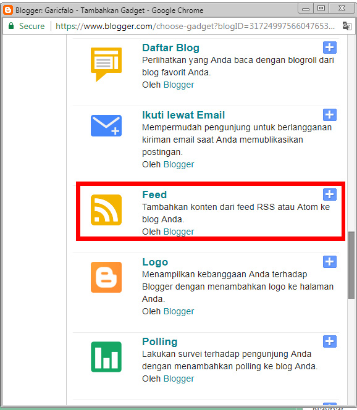This screenshot has width=357, height=410.
Task: Follow the Blogger link under Daftar Blog
Action: [178, 85]
